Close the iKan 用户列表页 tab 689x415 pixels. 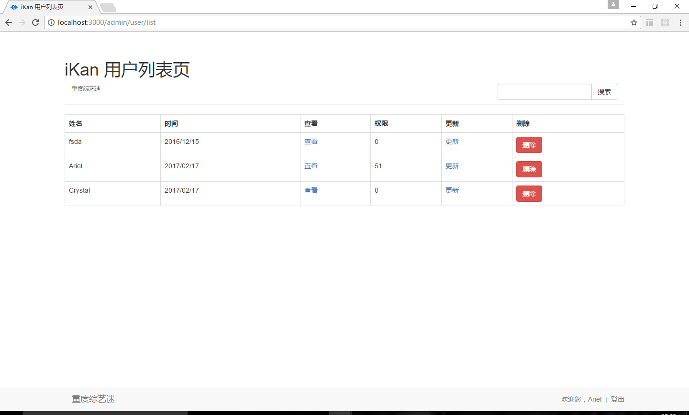coord(90,7)
